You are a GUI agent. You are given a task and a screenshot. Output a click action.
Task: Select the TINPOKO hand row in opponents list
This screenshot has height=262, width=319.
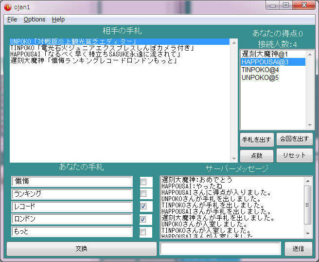click(102, 48)
